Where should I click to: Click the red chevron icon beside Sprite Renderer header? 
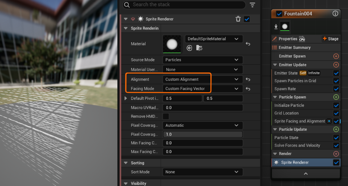point(133,19)
